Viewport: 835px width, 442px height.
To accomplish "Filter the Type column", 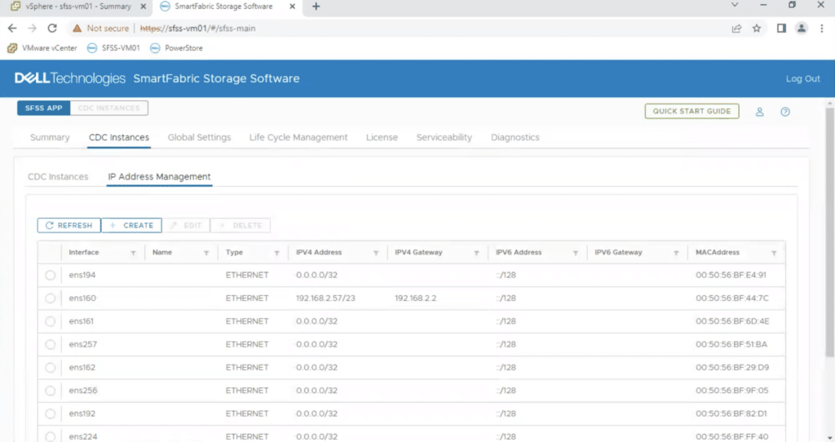I will tap(277, 253).
